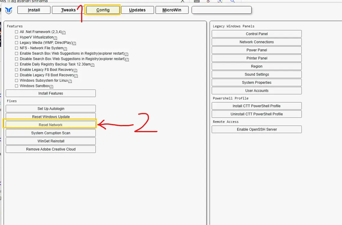
Task: Click the Reset Network button
Action: tap(51, 125)
